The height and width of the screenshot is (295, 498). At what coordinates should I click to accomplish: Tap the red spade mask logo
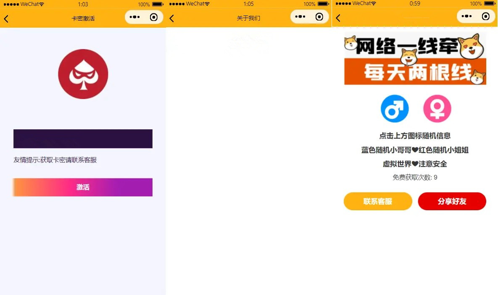83,74
